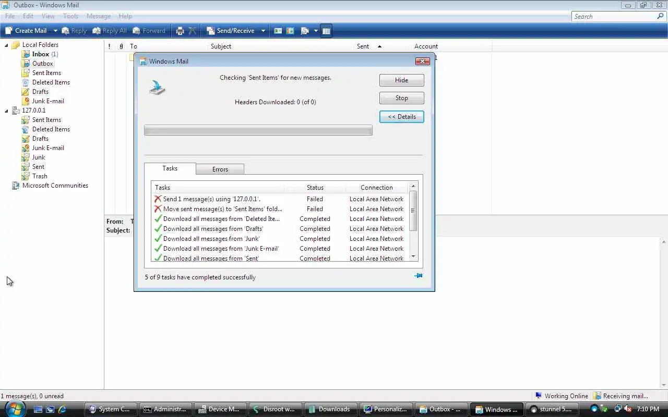The height and width of the screenshot is (417, 668).
Task: Toggle the Folder list icon in the toolbar
Action: tap(326, 31)
